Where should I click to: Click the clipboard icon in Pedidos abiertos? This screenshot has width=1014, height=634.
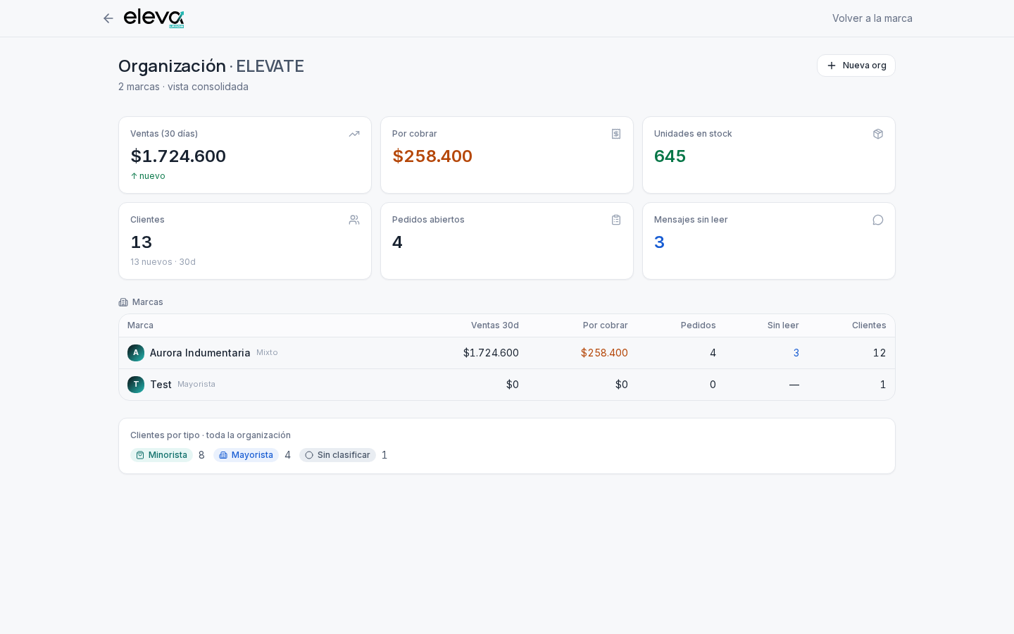pos(616,220)
